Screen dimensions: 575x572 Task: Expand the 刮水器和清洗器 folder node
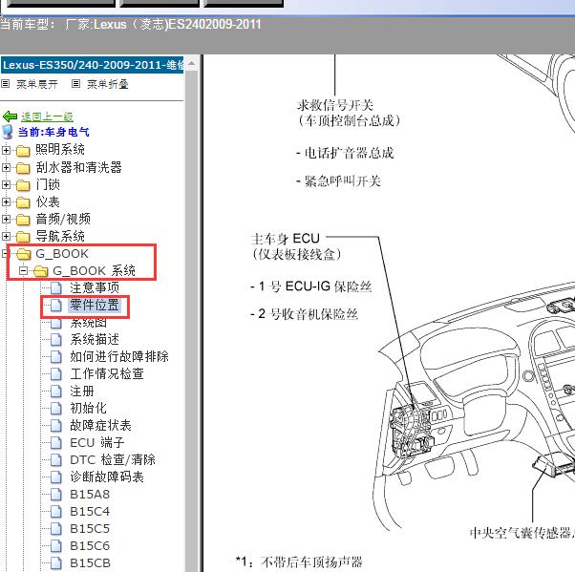6,167
